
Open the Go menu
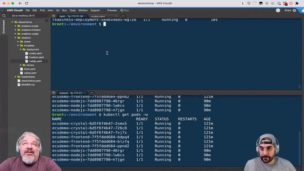57,10
